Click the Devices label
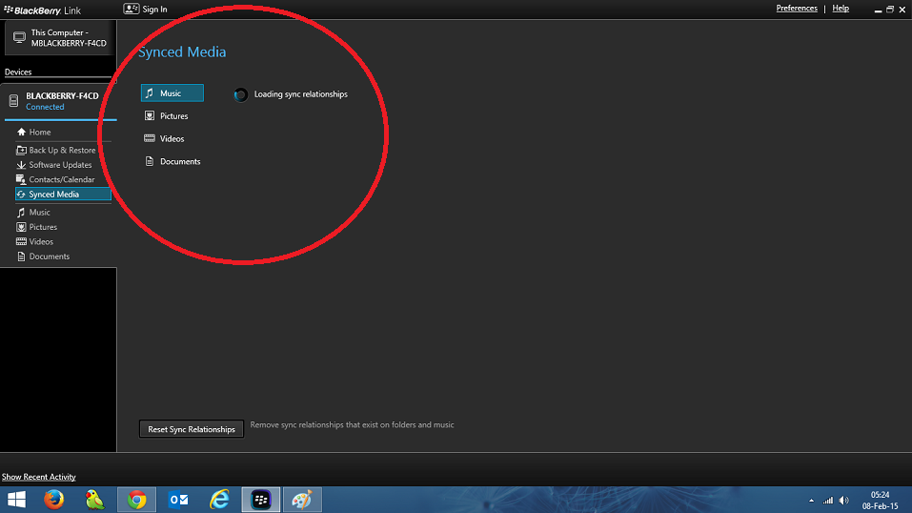Viewport: 912px width, 513px height. (18, 72)
